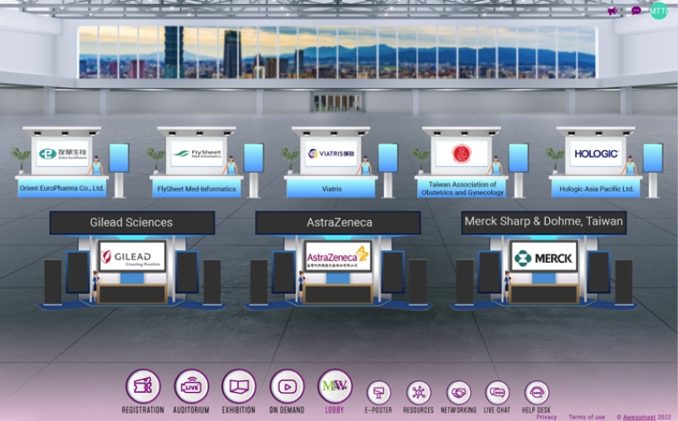Go to the Auditorium live section
The image size is (678, 421).
click(191, 386)
